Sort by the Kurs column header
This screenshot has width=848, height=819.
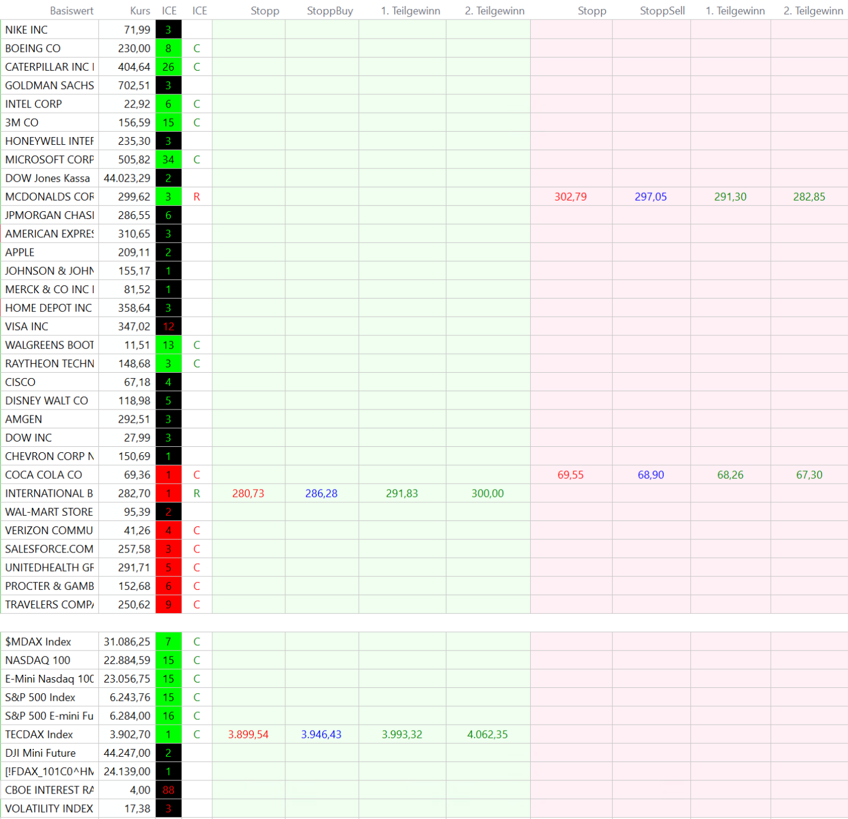(140, 11)
